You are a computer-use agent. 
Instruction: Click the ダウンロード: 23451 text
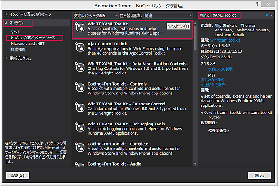point(216,57)
